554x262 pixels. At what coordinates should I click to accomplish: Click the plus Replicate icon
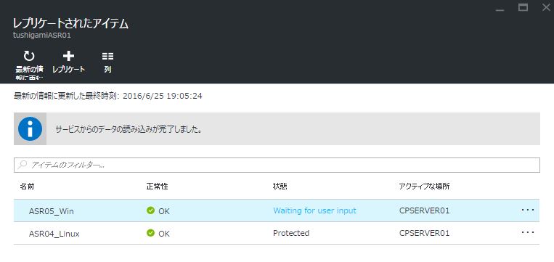point(68,56)
